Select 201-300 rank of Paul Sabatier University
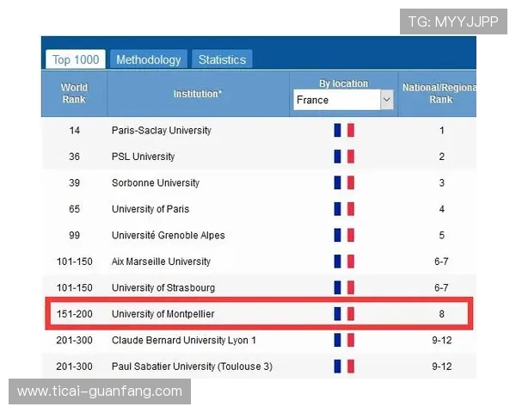 click(x=74, y=367)
